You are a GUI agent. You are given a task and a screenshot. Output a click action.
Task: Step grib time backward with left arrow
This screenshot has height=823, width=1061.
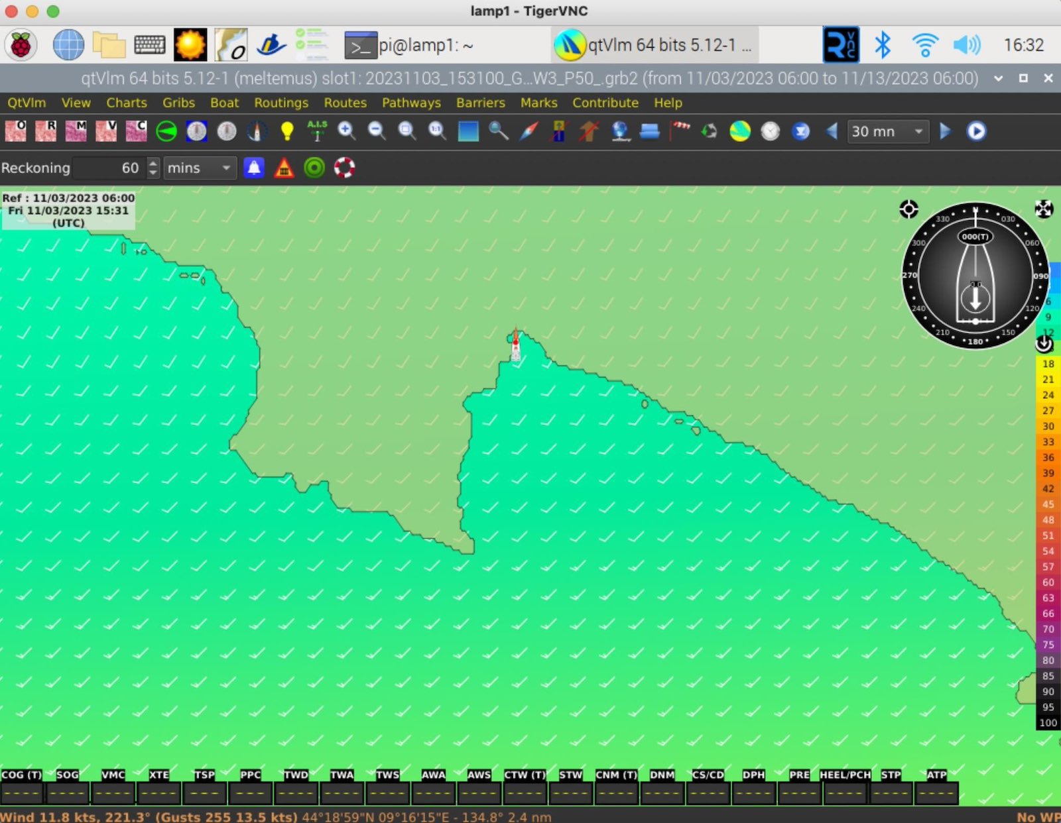832,131
